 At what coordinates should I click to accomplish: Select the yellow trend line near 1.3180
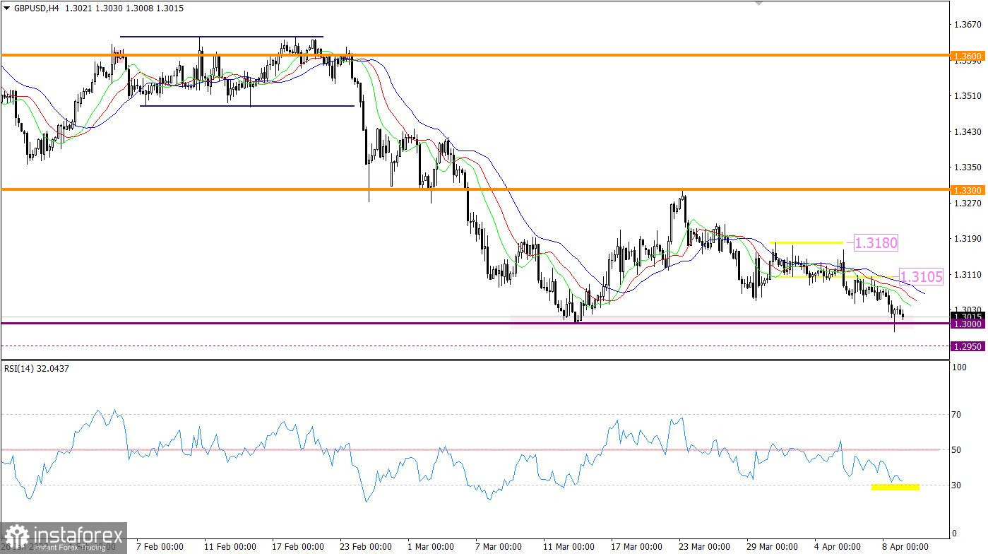coord(807,243)
